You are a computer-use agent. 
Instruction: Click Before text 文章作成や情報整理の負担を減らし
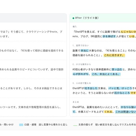(39, 107)
